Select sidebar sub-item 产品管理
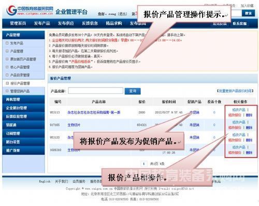This screenshot has height=206, width=259. pos(17,51)
